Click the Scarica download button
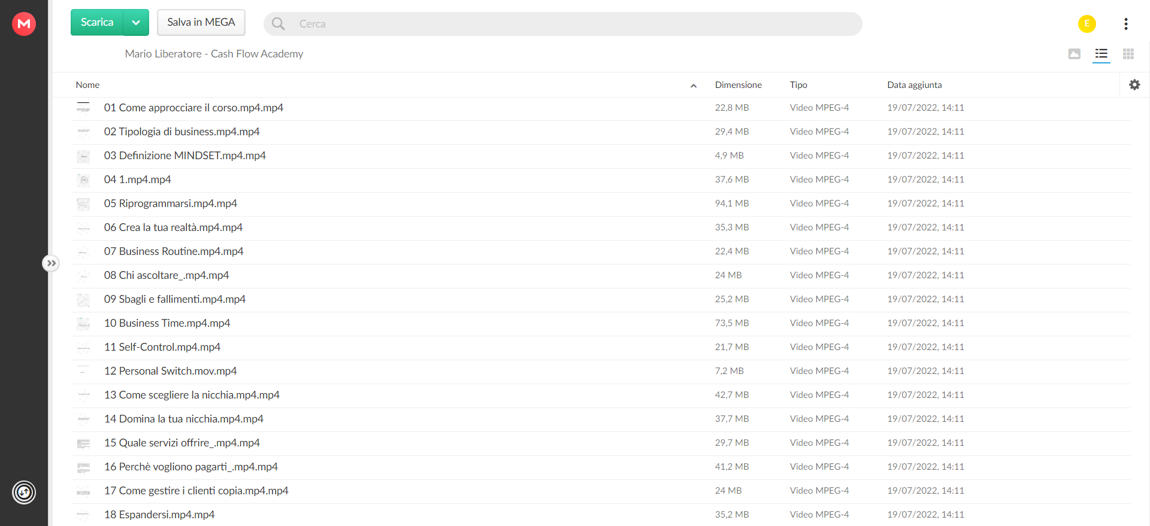The image size is (1150, 526). pyautogui.click(x=97, y=22)
